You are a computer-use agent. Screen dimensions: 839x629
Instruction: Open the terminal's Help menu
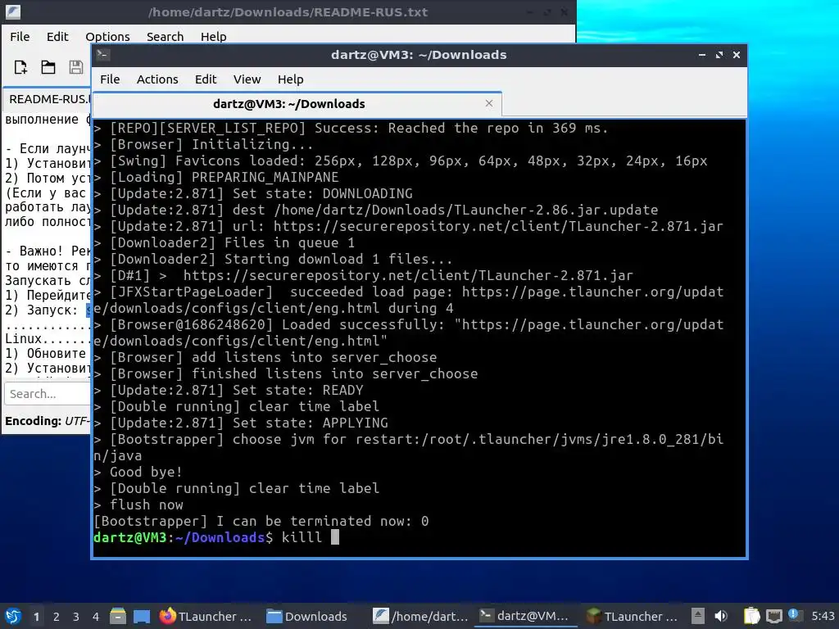(291, 79)
